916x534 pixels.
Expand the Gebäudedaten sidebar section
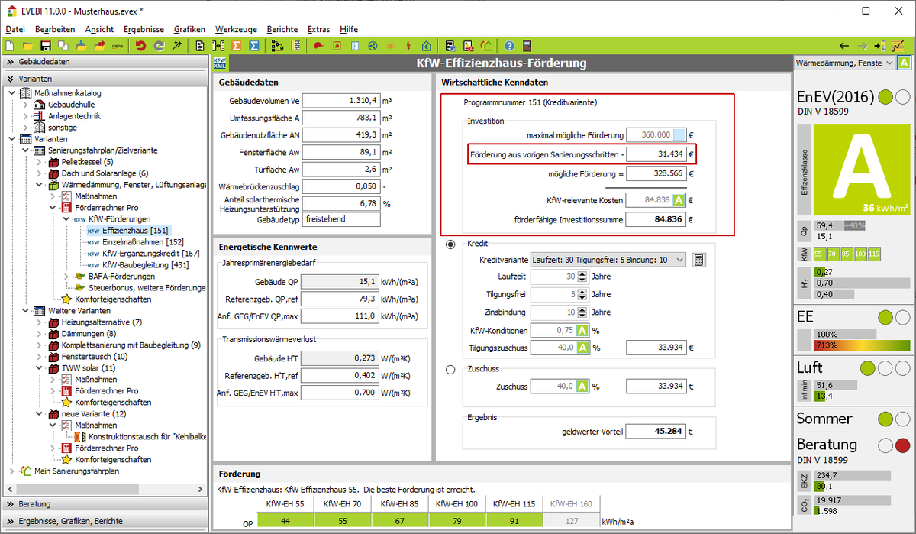(x=104, y=62)
